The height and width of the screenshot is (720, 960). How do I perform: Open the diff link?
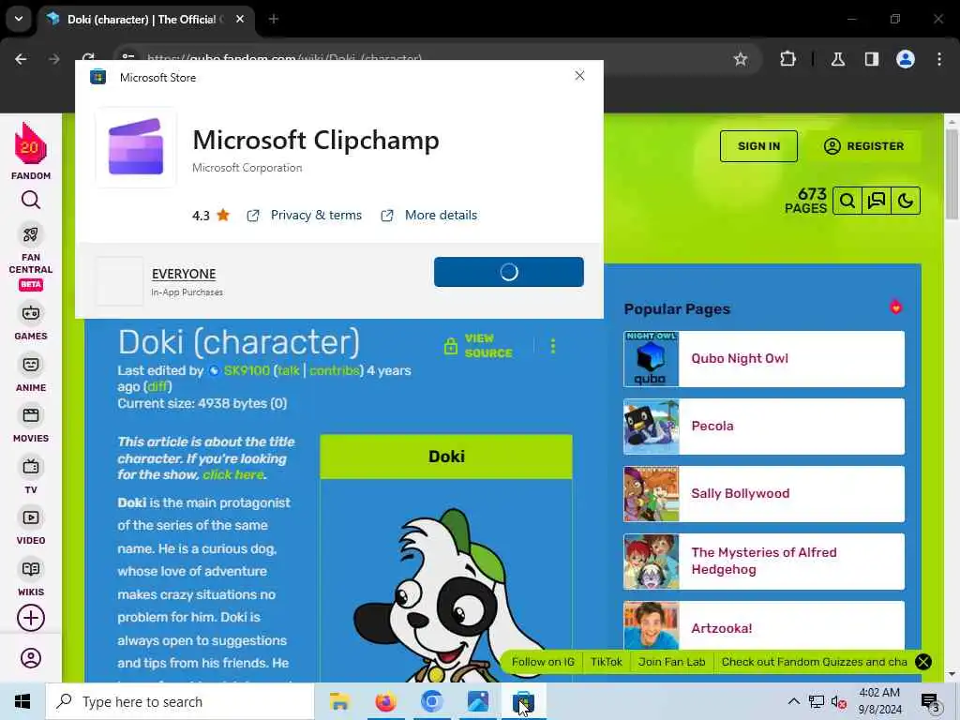(157, 387)
